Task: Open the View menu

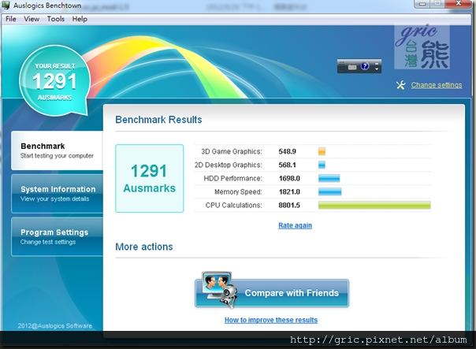Action: point(32,19)
